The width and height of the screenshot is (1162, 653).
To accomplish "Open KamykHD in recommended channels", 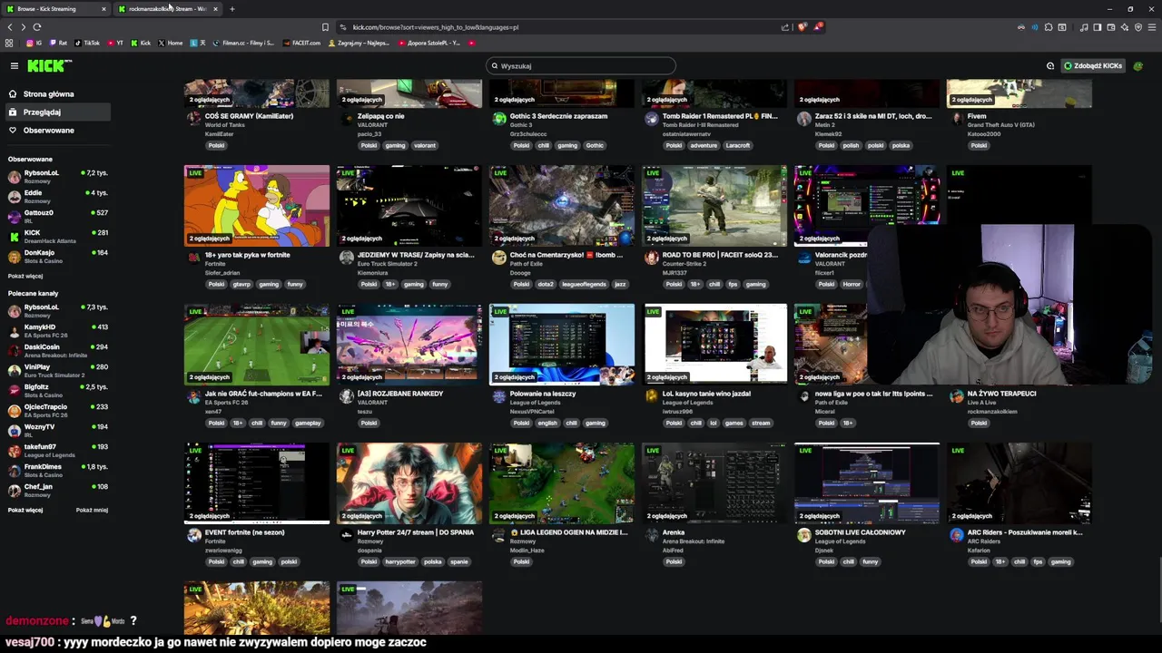I will (56, 330).
